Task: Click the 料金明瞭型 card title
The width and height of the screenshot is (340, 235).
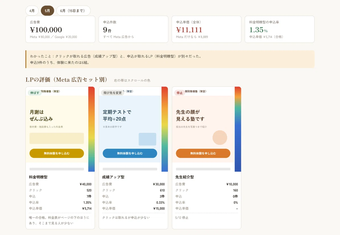Action: [x=38, y=177]
